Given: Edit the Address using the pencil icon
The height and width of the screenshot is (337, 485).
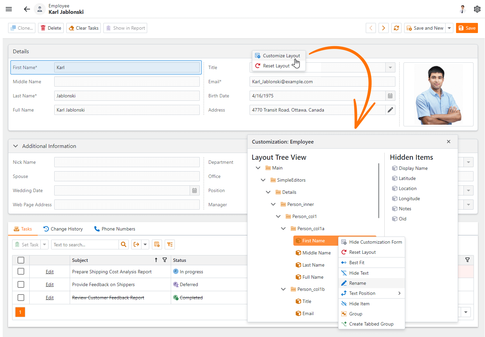Looking at the screenshot, I should point(390,110).
